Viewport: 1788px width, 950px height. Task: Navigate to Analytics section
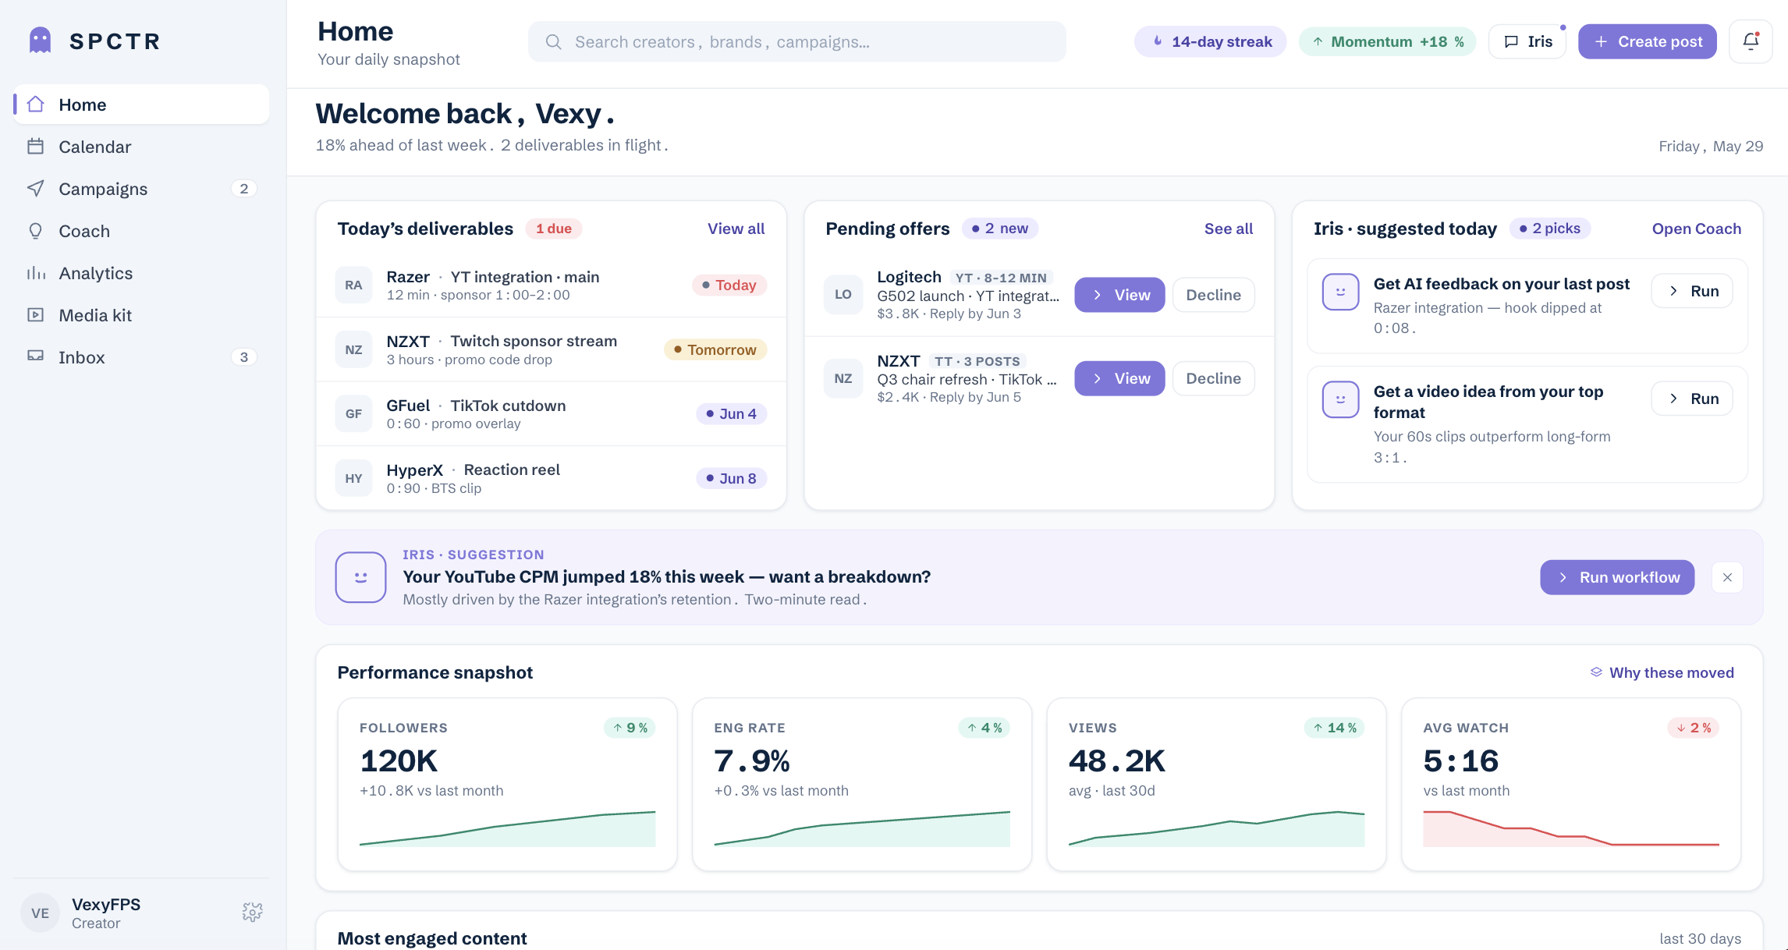[141, 273]
